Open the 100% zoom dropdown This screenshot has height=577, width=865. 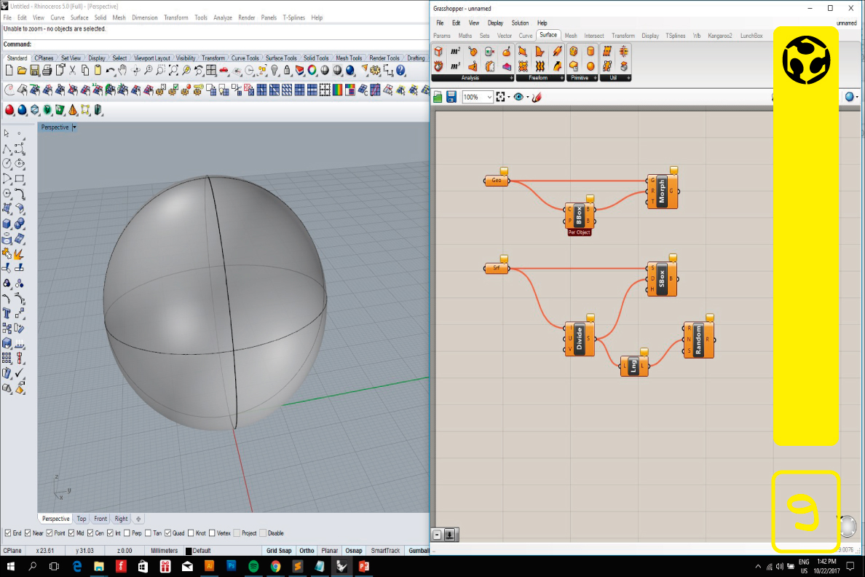489,97
